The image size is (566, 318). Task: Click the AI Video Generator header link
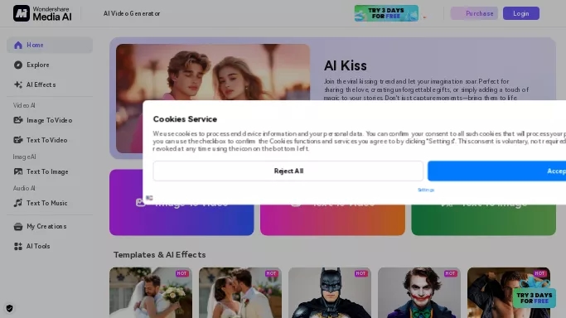coord(132,13)
